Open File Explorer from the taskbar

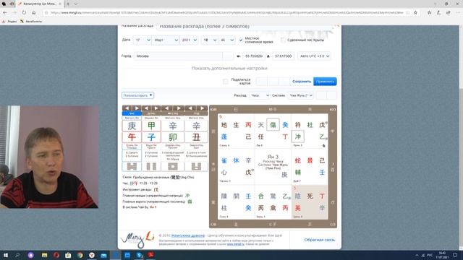click(45, 255)
